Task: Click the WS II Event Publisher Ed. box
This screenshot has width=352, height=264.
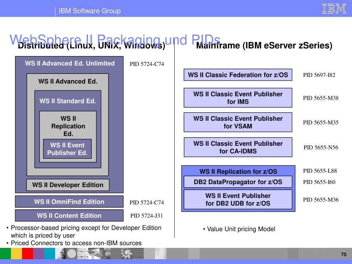Action: pos(67,149)
